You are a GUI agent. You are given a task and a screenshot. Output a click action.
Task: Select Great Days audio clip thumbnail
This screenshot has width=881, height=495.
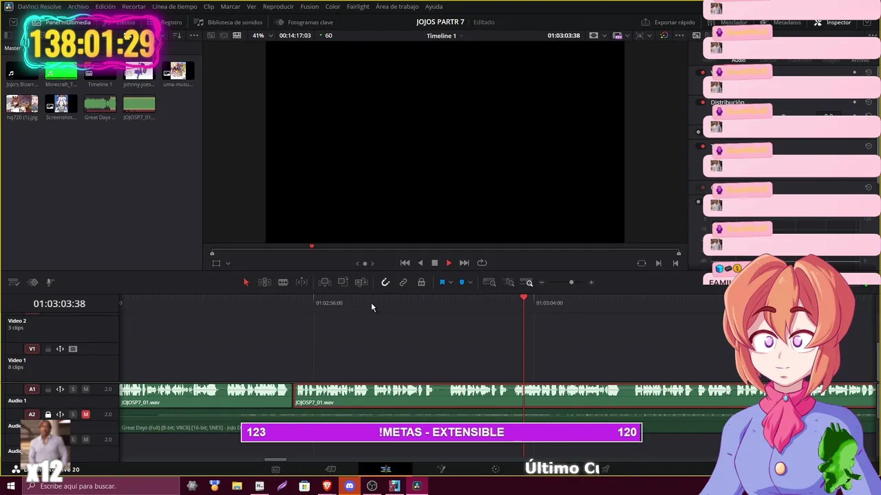(100, 104)
